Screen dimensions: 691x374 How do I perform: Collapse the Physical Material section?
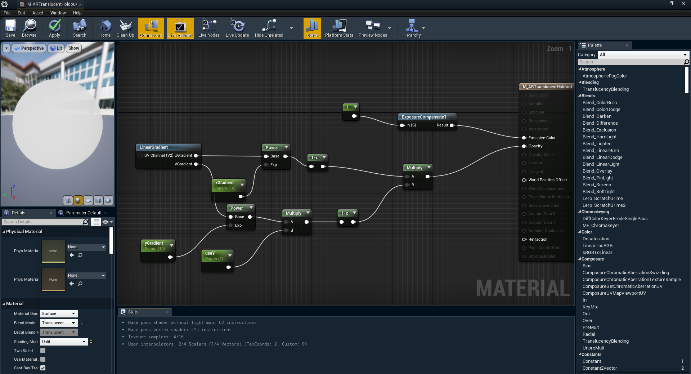[x=4, y=232]
